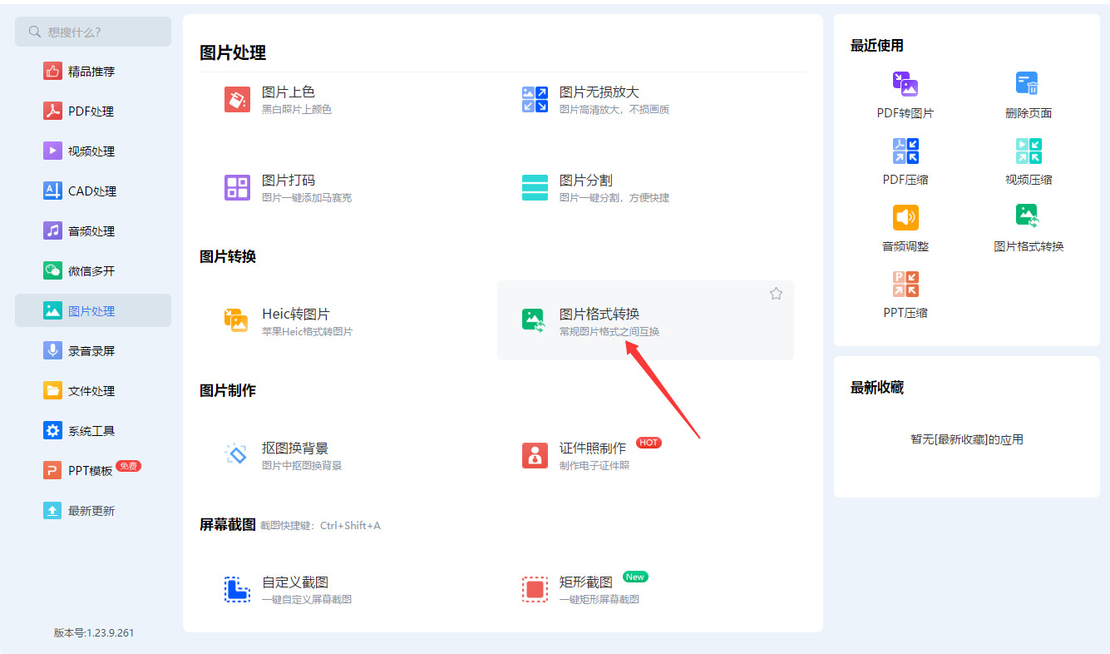The image size is (1110, 654).
Task: Open 图片格式转换 in recently used panel
Action: click(x=1029, y=228)
